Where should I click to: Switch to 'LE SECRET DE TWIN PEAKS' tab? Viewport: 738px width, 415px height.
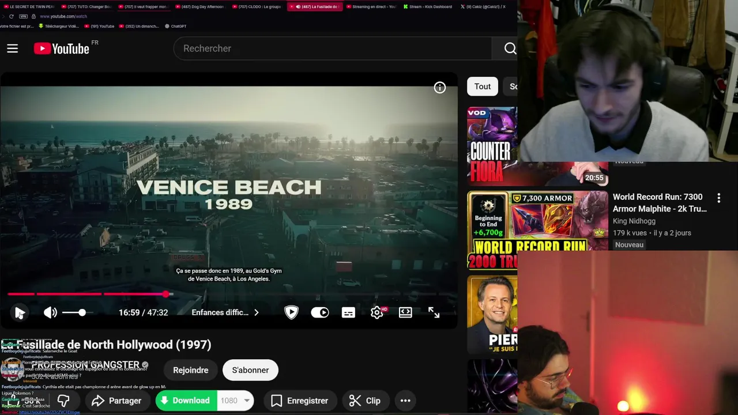(29, 7)
